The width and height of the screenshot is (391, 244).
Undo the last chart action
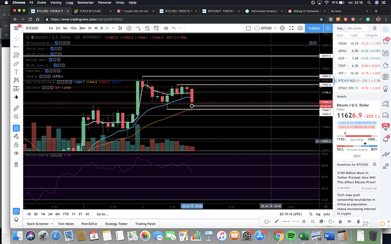pyautogui.click(x=174, y=28)
